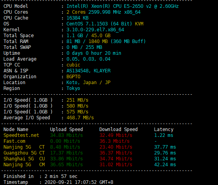The height and width of the screenshot is (185, 218).
Task: Click the 251 MB/s I/O speed result
Action: (x=77, y=100)
